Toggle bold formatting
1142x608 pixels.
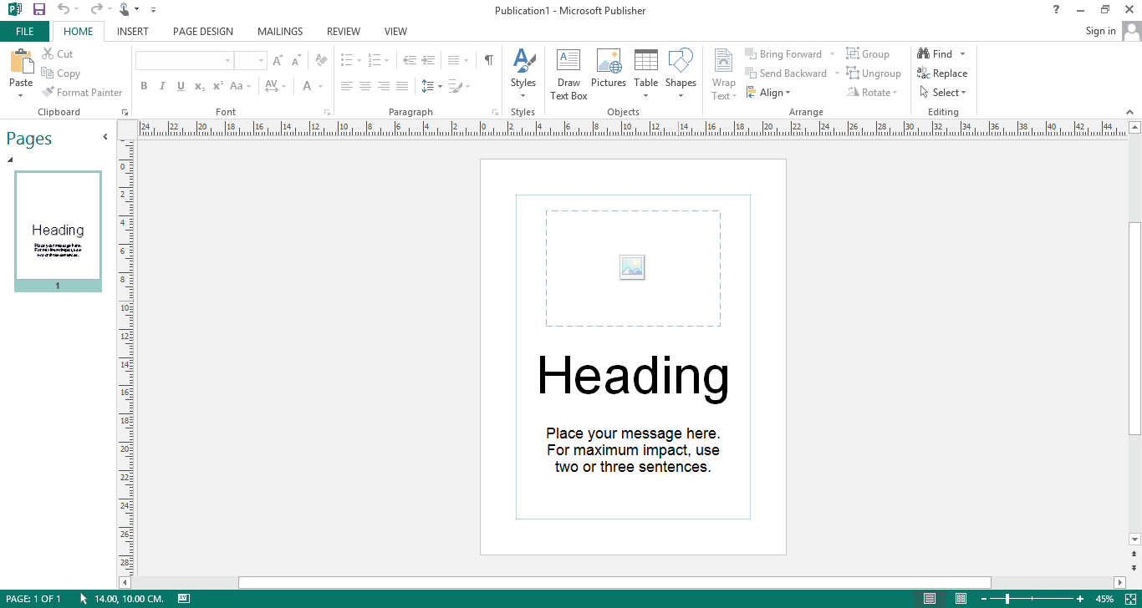tap(143, 85)
